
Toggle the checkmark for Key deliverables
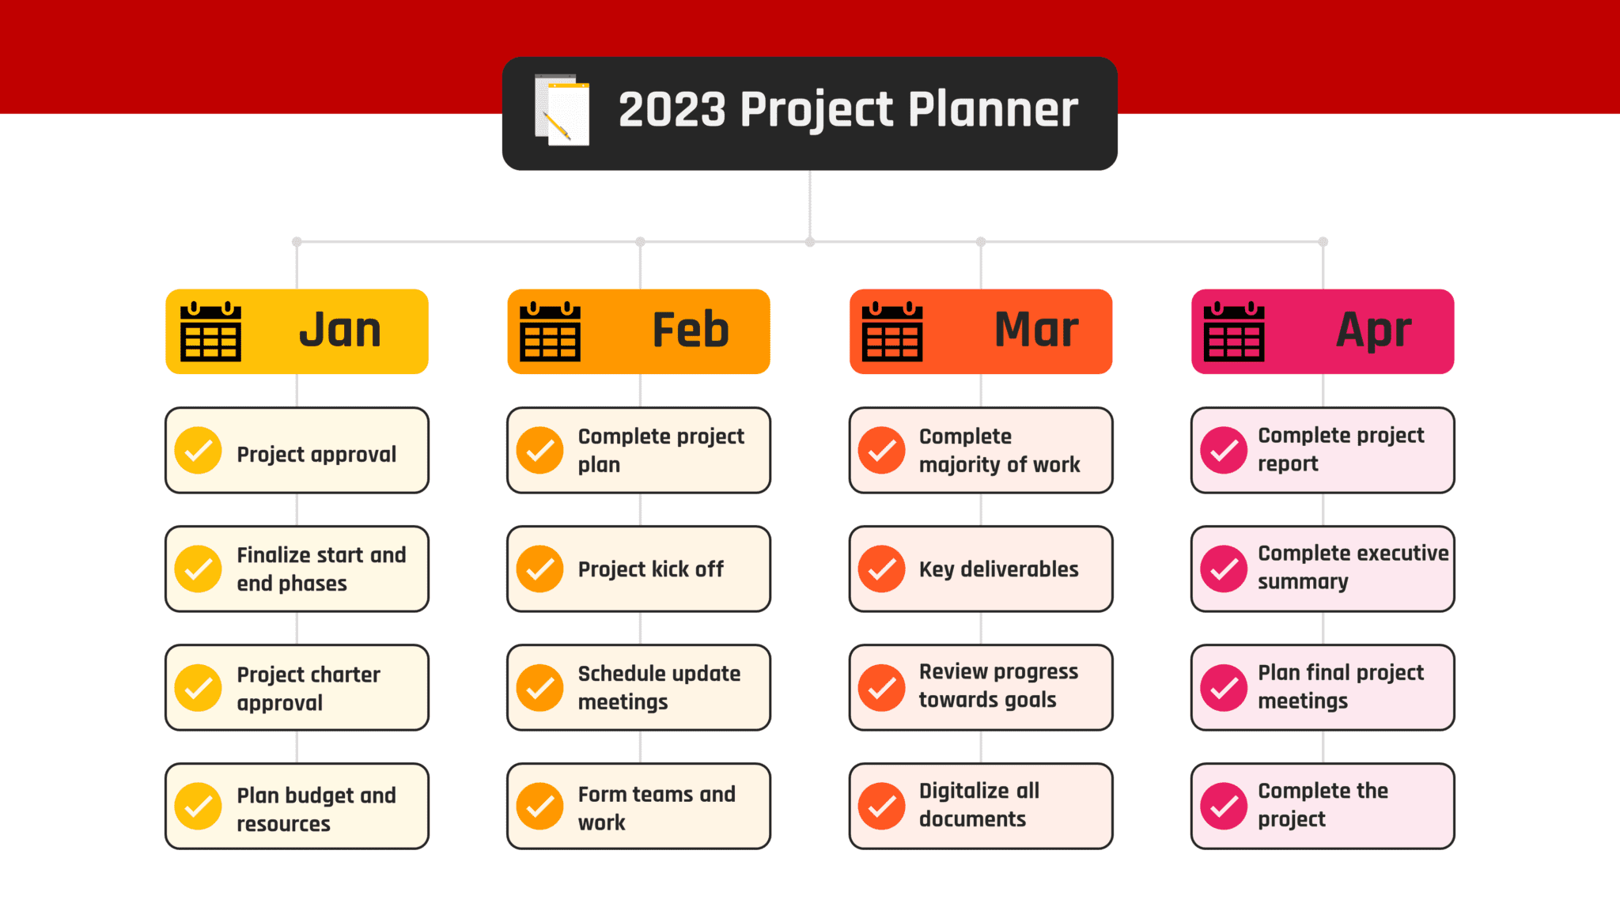[x=882, y=569]
